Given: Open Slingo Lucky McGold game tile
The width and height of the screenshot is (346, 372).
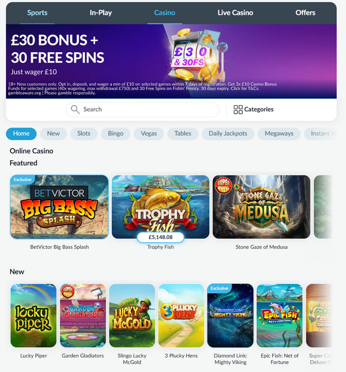Looking at the screenshot, I should (132, 315).
